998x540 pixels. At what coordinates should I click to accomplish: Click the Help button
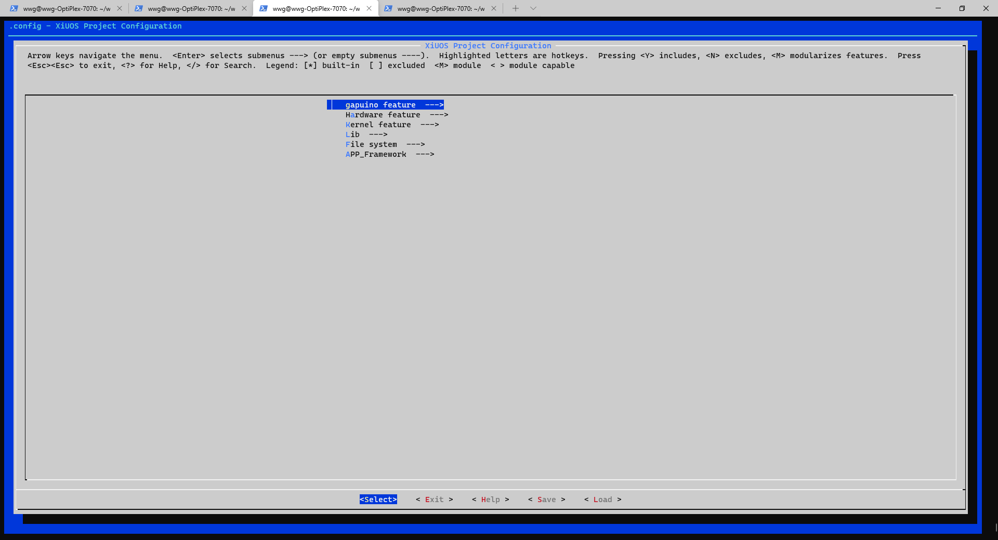click(x=491, y=500)
